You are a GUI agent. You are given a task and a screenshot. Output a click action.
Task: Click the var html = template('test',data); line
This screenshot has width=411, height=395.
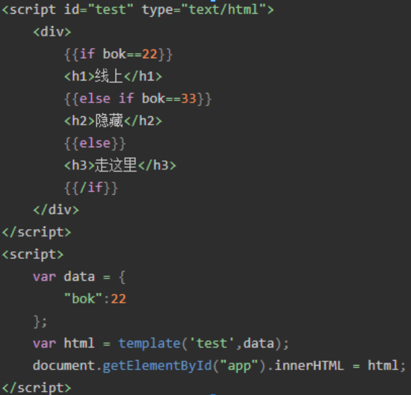click(161, 343)
